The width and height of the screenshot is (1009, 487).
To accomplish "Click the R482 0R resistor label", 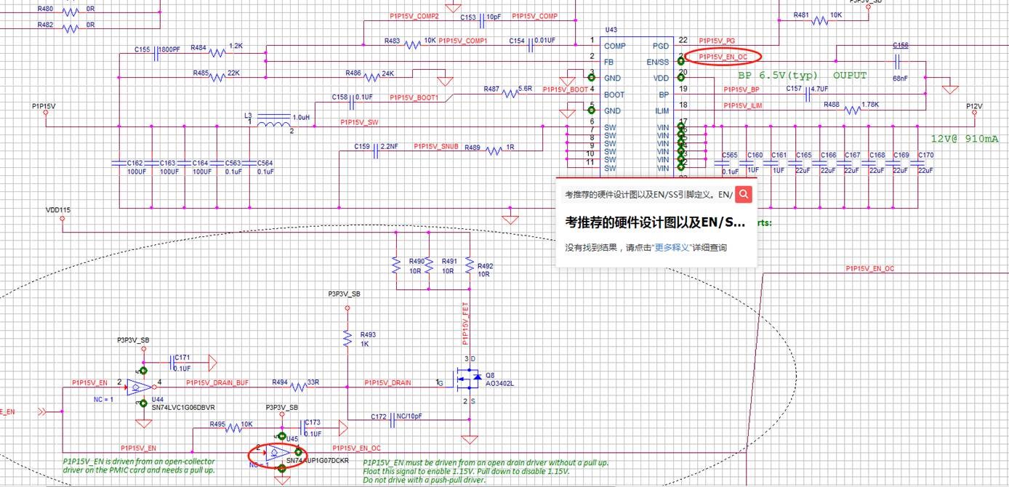I will click(66, 25).
